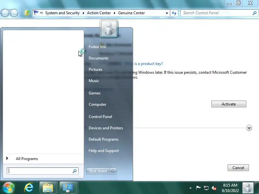Click the Forward navigation button
This screenshot has height=194, width=259.
14,13
